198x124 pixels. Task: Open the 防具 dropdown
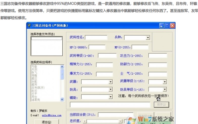[111, 90]
